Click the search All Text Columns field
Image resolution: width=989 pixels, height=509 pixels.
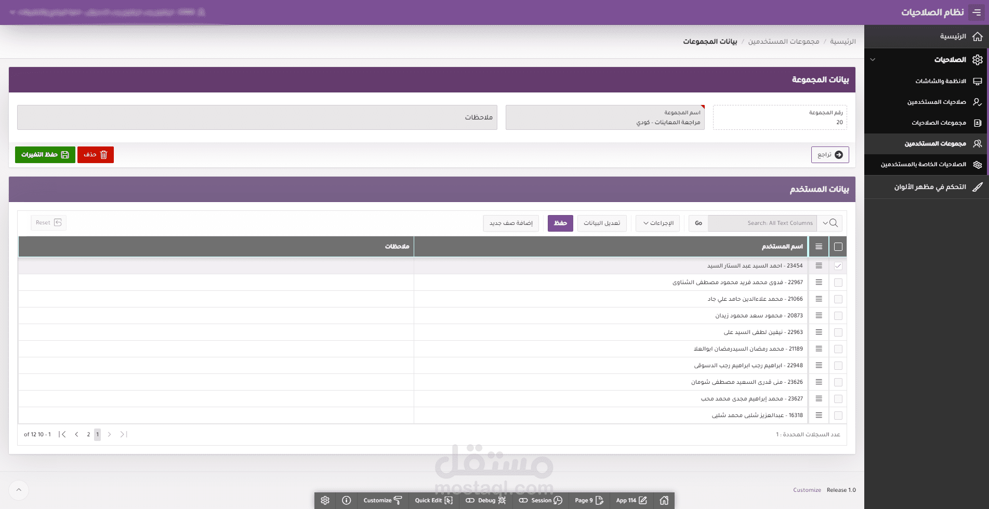pyautogui.click(x=762, y=223)
